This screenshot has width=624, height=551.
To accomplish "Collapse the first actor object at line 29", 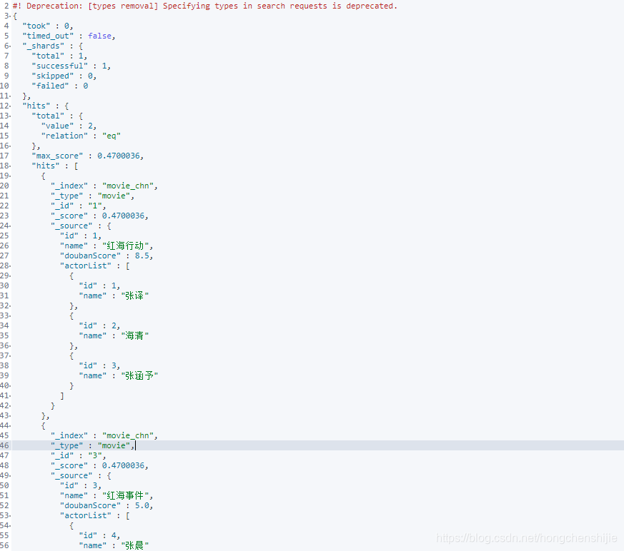I will [x=10, y=275].
